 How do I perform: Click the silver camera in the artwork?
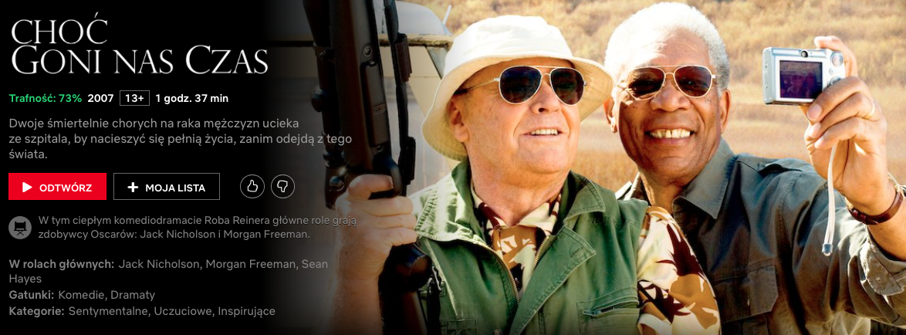pyautogui.click(x=803, y=76)
